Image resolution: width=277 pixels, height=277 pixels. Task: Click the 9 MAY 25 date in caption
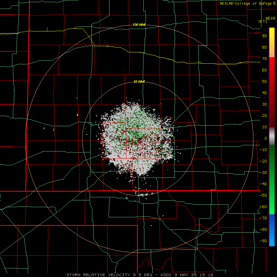[x=187, y=275]
